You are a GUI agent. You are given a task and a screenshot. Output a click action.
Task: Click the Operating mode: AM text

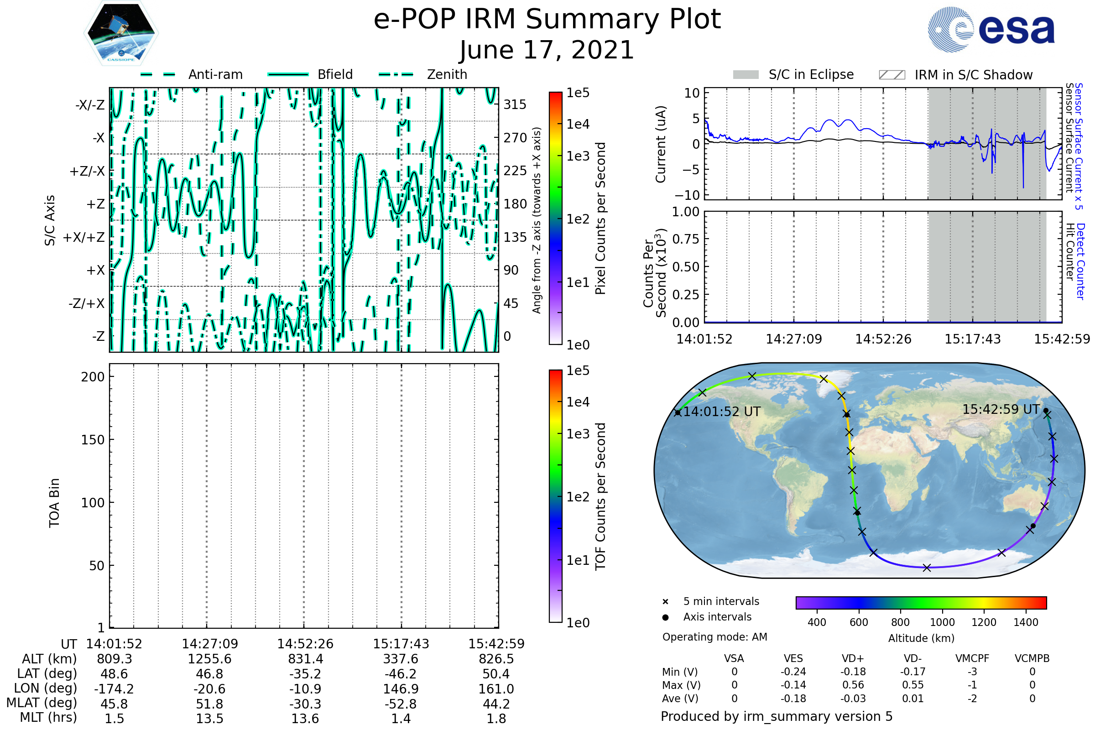tap(714, 637)
